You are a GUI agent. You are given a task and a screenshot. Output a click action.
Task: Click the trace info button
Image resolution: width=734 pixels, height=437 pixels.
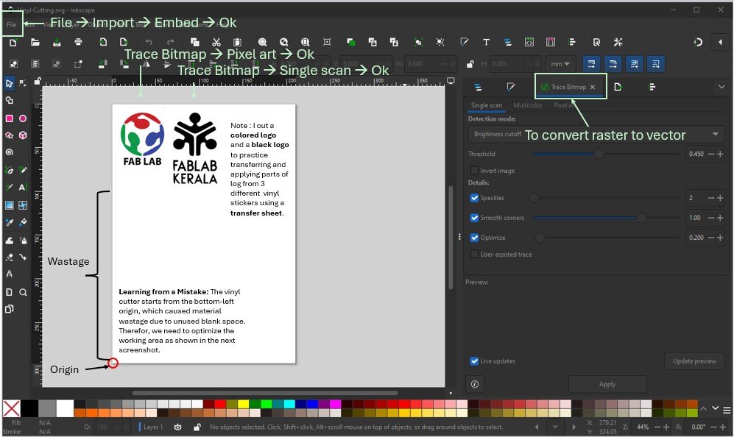pyautogui.click(x=475, y=384)
